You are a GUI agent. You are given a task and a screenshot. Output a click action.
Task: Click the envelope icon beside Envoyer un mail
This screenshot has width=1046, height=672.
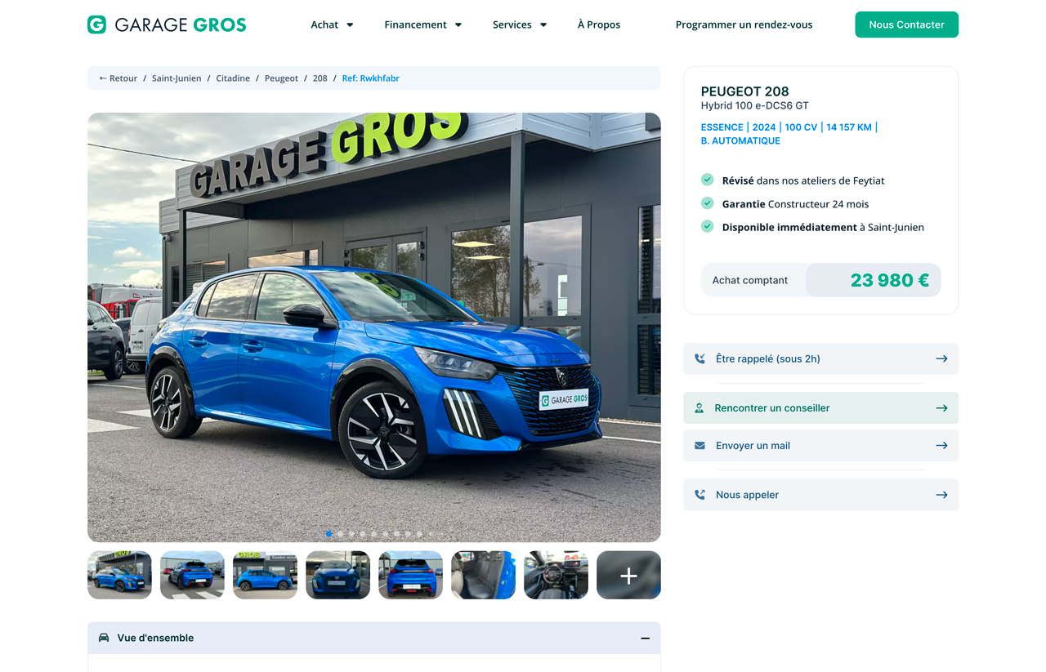coord(700,446)
